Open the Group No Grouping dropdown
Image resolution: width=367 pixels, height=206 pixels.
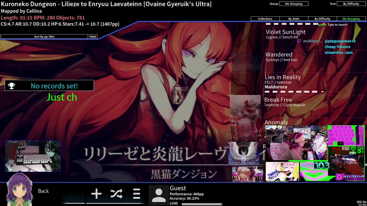coord(294,4)
